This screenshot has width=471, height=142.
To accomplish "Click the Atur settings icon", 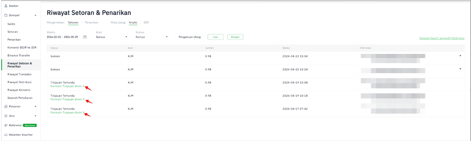I will (x=6, y=116).
